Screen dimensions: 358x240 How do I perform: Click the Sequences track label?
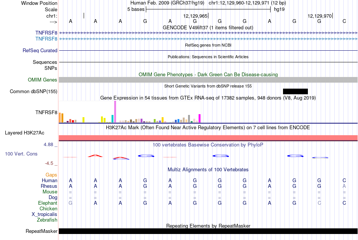pos(45,62)
